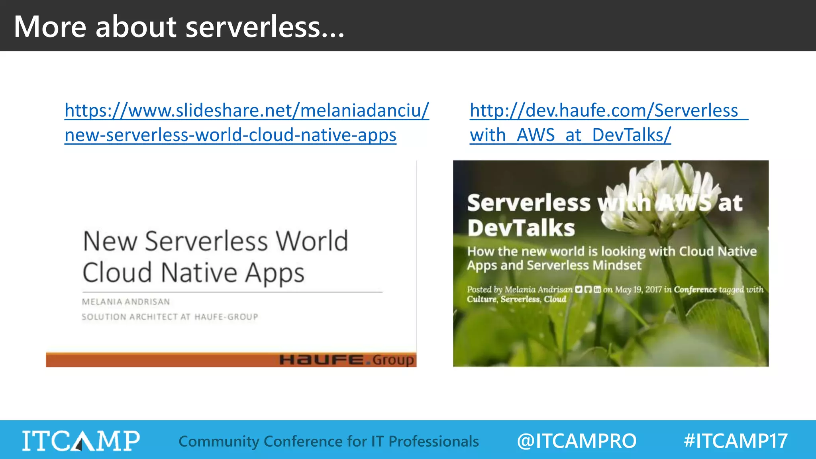
Task: Click the 'Culture, Serverless, Cloud' tags text
Action: pos(516,299)
